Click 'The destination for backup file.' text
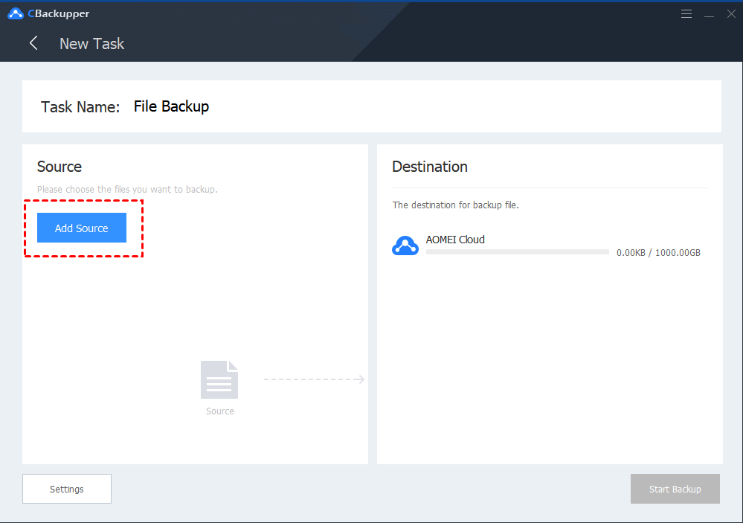Screen dimensions: 743x523 click(455, 205)
